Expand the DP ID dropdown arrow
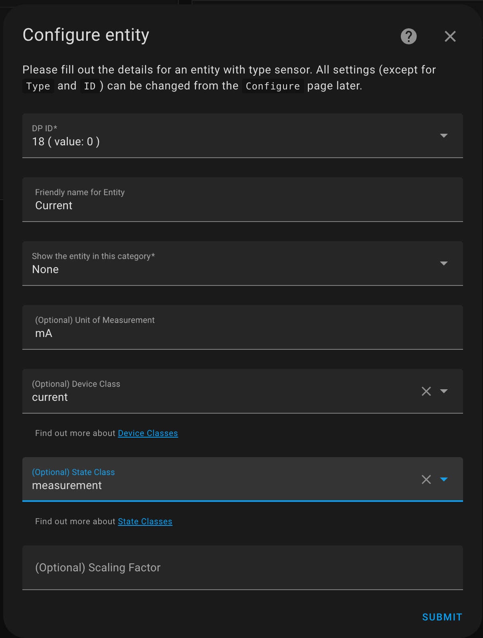Image resolution: width=483 pixels, height=638 pixels. point(443,136)
